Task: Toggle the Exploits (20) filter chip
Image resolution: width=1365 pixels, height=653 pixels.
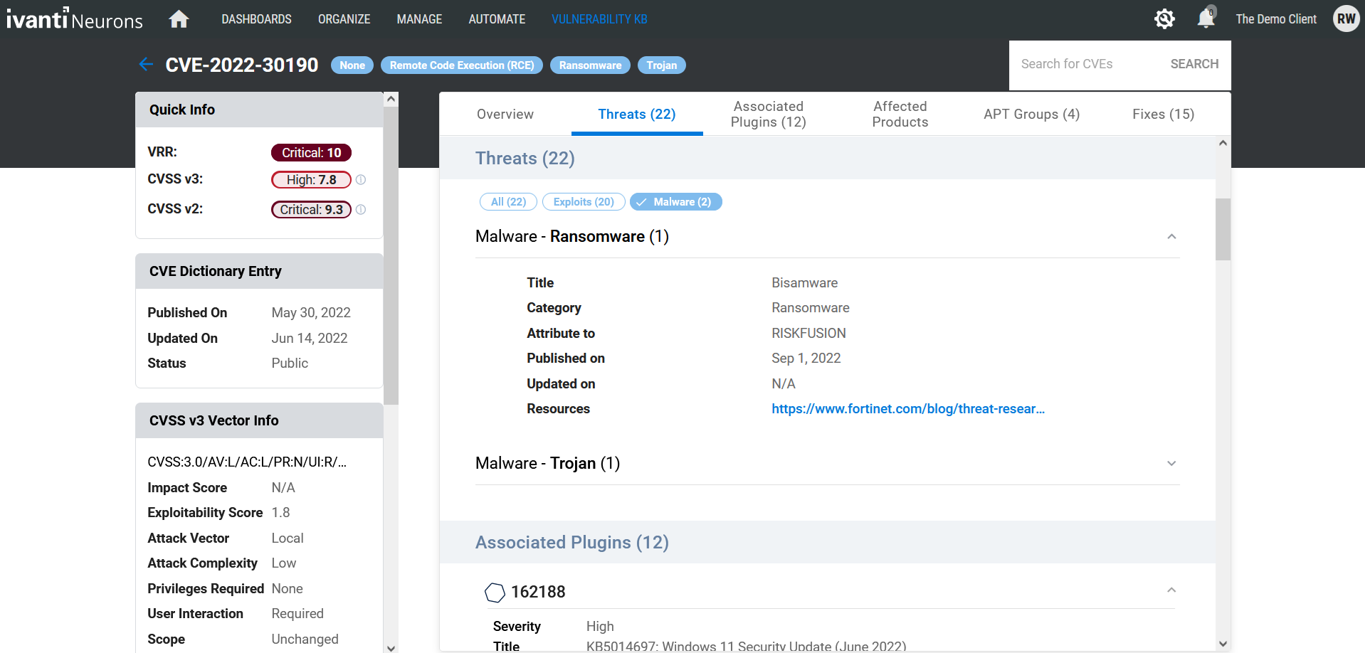Action: coord(584,202)
